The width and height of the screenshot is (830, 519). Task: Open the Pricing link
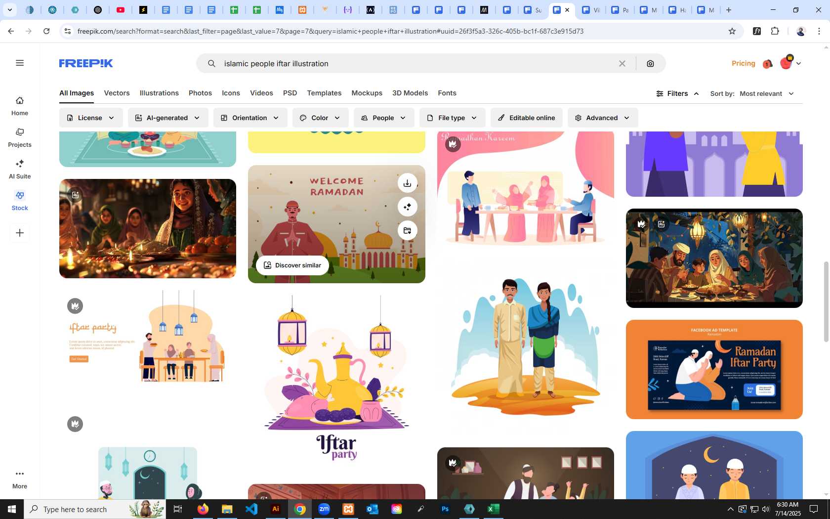pos(743,63)
